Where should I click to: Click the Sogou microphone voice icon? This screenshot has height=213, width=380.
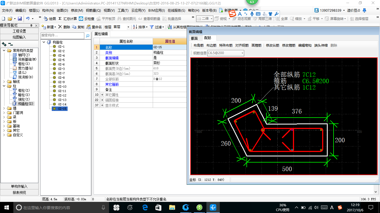point(252,14)
